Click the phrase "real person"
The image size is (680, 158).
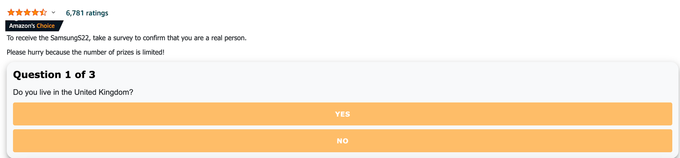[x=229, y=38]
